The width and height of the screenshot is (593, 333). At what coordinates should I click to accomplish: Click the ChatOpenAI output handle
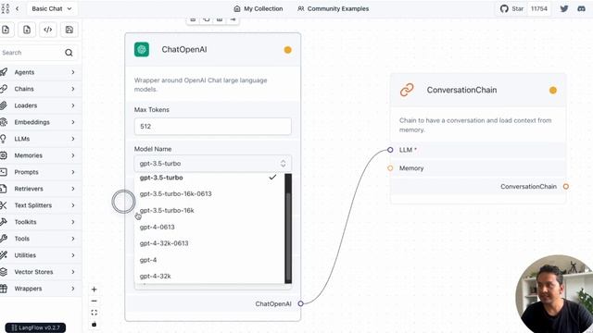tap(300, 303)
